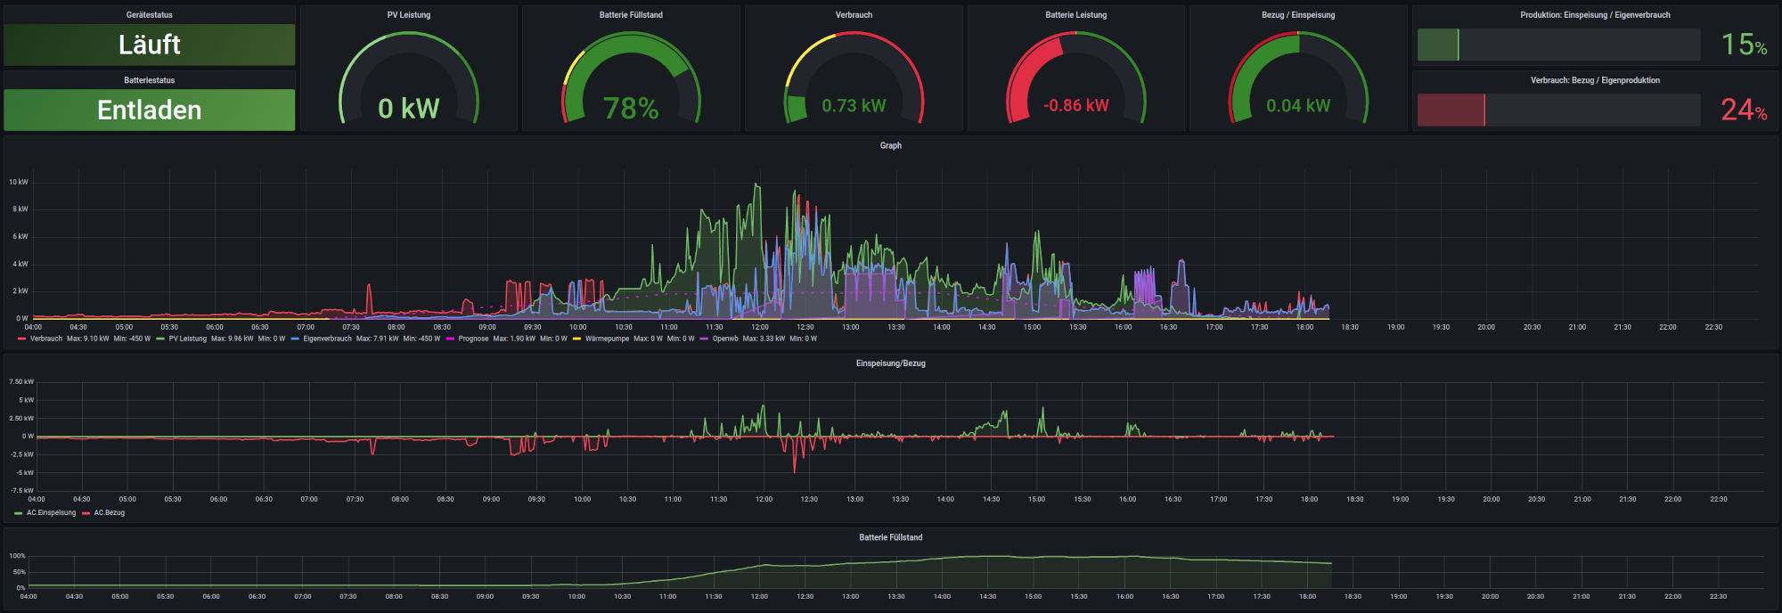Screen dimensions: 1782x613
Task: Toggle the AC.Bezug legend entry
Action: tap(110, 513)
